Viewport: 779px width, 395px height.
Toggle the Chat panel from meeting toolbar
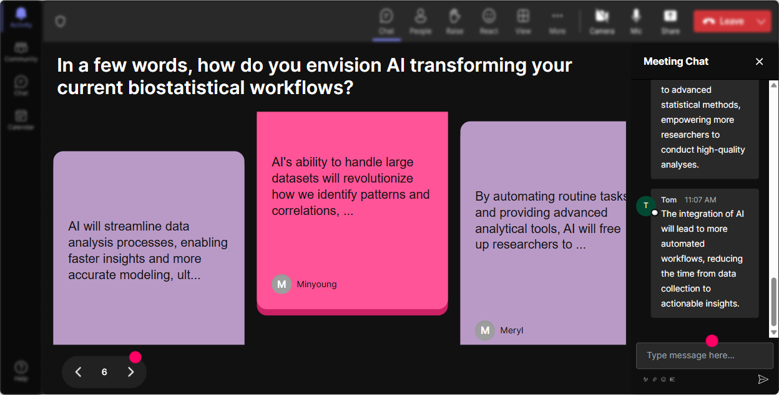tap(386, 21)
